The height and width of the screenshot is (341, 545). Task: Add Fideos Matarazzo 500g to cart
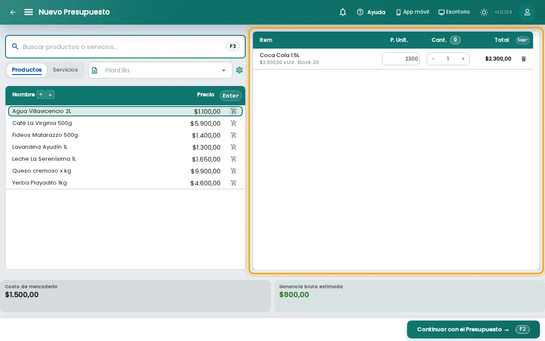[233, 135]
